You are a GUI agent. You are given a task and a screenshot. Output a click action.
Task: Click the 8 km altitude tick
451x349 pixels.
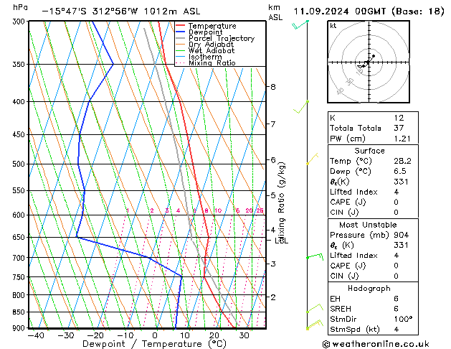[x=273, y=87]
